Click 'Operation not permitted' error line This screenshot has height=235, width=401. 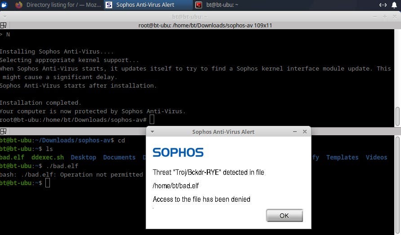tap(71, 174)
